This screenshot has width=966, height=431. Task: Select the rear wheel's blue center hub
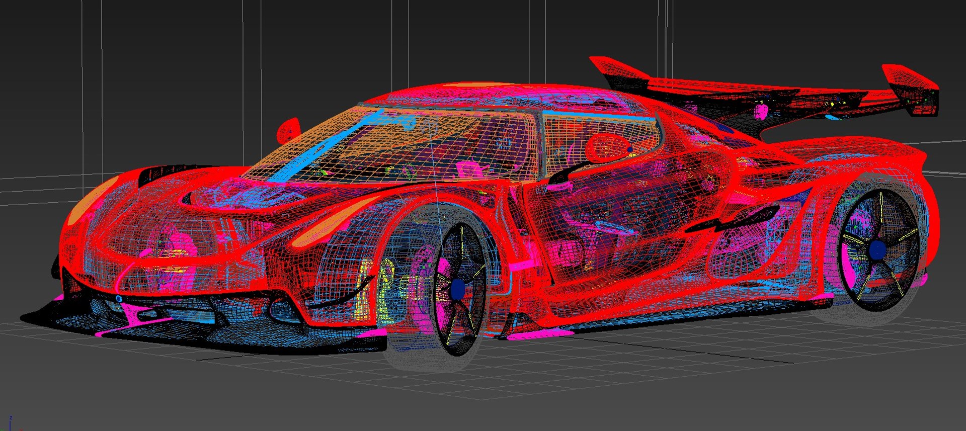point(877,250)
